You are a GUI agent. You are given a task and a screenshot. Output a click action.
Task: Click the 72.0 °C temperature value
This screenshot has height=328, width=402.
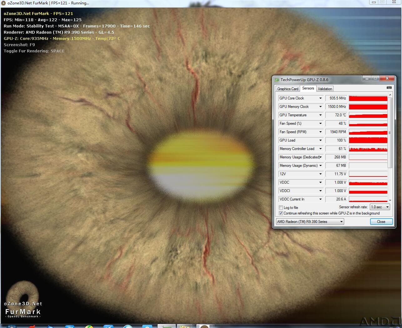[x=336, y=115]
